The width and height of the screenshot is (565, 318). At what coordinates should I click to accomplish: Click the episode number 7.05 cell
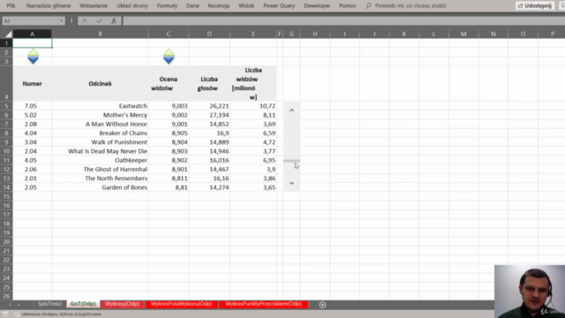pyautogui.click(x=32, y=106)
